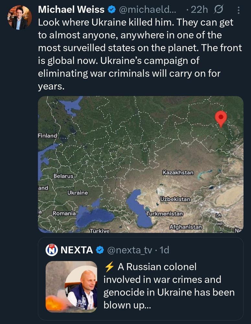Open the three-dot more options menu
Viewport: 251px width, 324px height.
pos(239,10)
